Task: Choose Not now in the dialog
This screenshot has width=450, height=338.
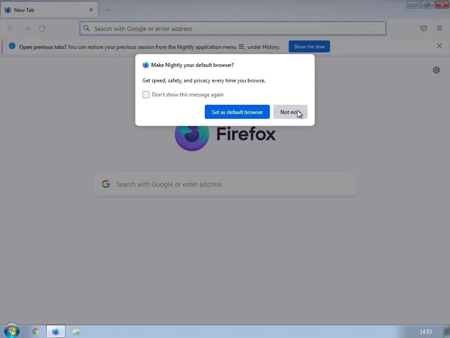Action: click(290, 112)
